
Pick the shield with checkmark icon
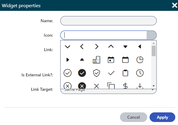coord(96,73)
